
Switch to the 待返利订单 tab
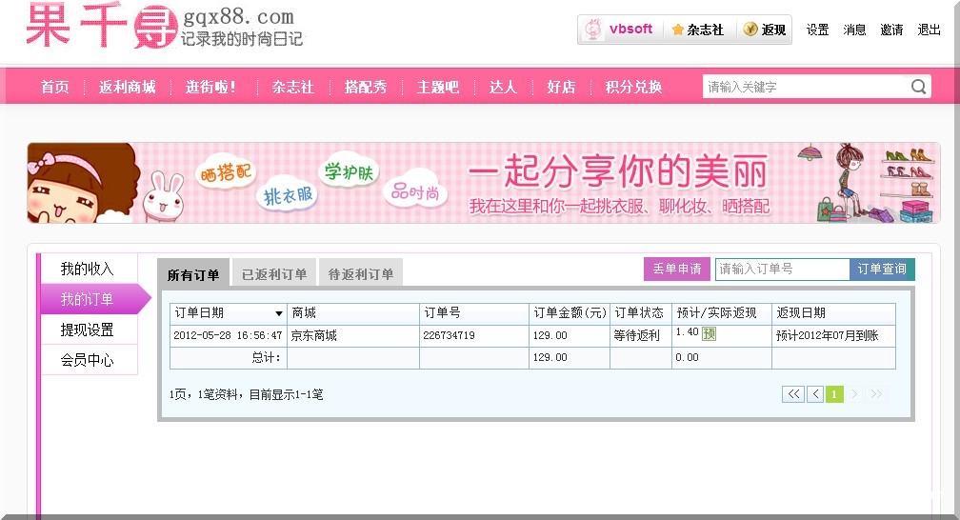(361, 274)
